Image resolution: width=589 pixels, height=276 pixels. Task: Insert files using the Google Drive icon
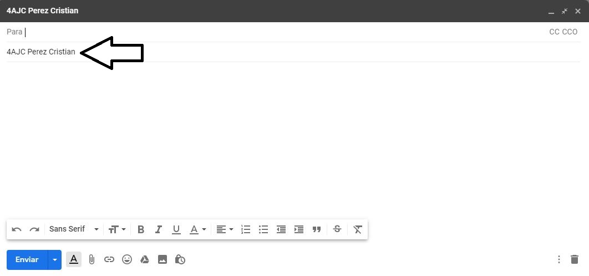(145, 259)
